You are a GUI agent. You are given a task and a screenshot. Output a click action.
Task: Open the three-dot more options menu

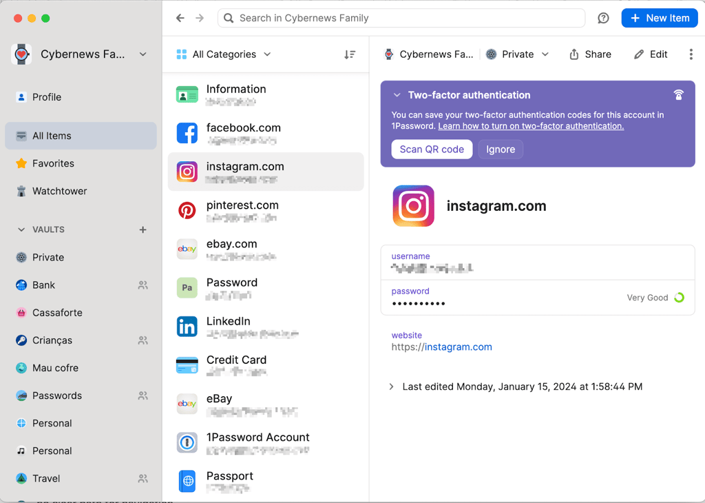(691, 54)
